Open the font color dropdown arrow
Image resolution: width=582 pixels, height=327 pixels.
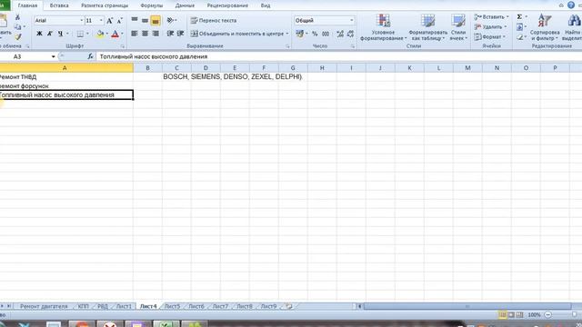click(122, 35)
